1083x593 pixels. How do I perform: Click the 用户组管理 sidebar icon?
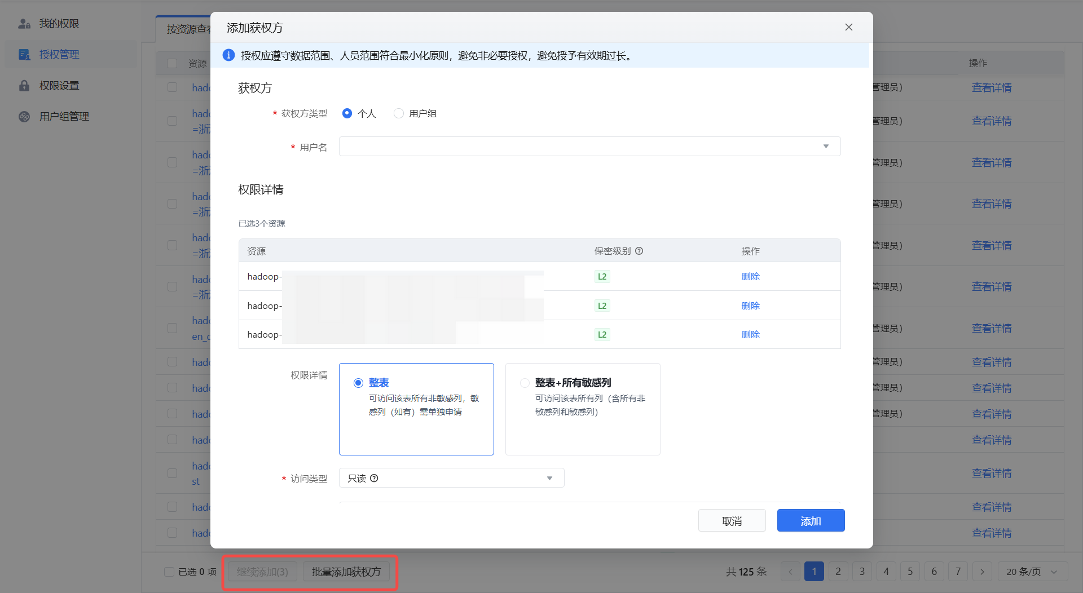coord(24,117)
